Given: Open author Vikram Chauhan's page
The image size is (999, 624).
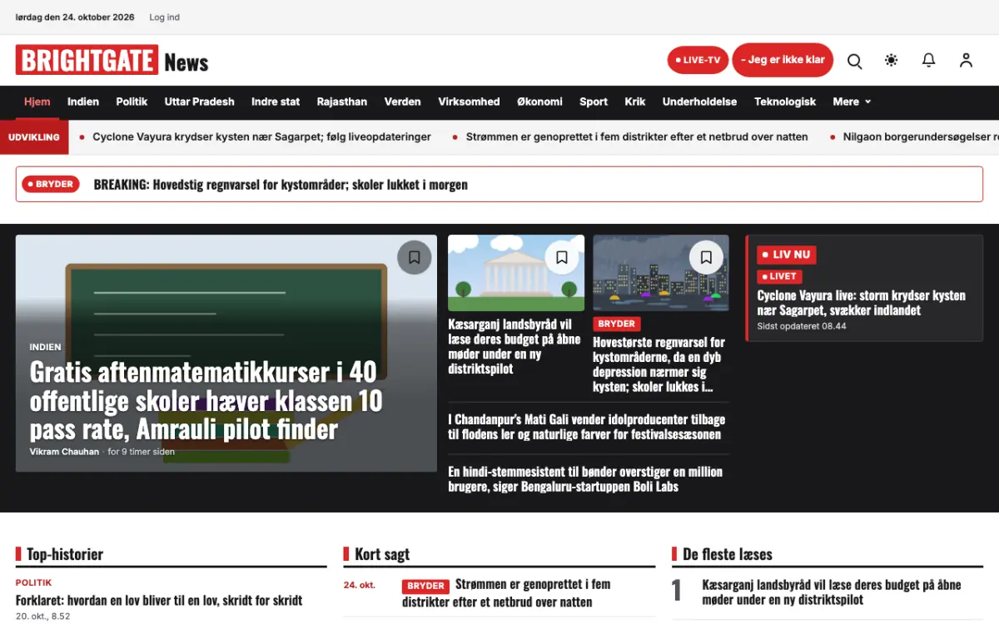Looking at the screenshot, I should [64, 452].
